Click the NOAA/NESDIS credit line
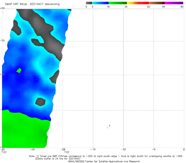The width and height of the screenshot is (186, 163). click(104, 161)
